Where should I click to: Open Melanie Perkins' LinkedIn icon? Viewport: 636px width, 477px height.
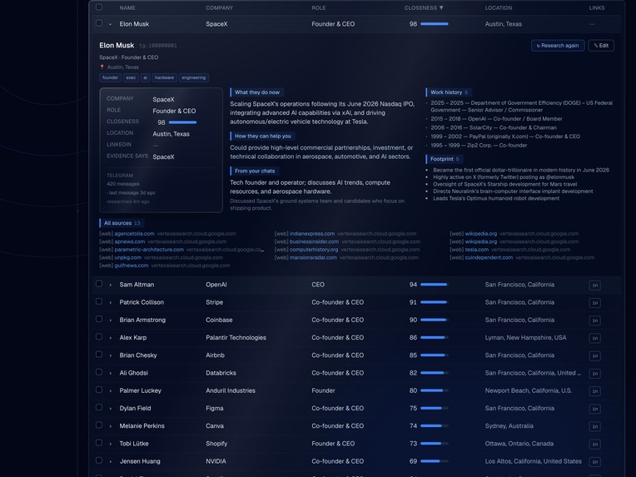point(594,427)
